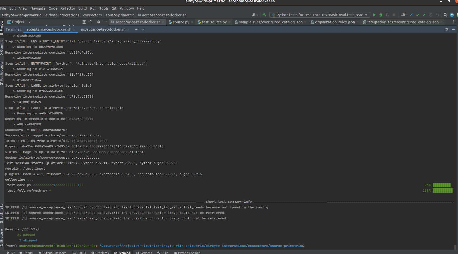Run the Python tests configuration
Screen dimensions: 458x254
[374, 15]
